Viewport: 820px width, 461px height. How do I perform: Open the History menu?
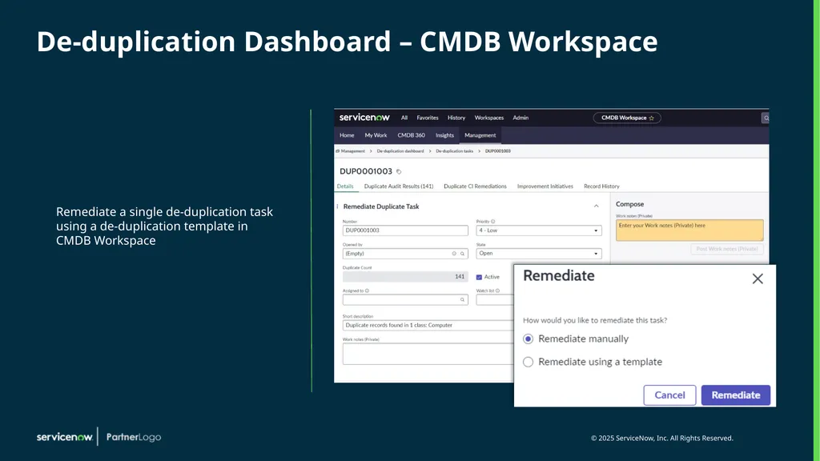[456, 118]
